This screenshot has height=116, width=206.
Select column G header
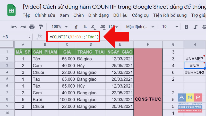pyautogui.click(x=173, y=44)
